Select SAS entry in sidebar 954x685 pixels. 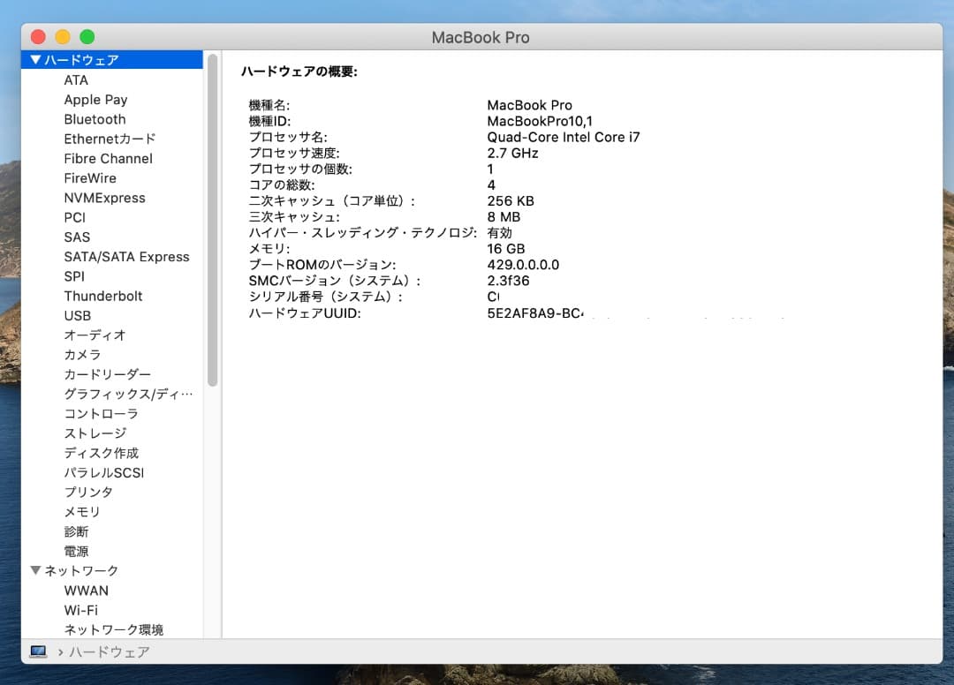tap(77, 237)
